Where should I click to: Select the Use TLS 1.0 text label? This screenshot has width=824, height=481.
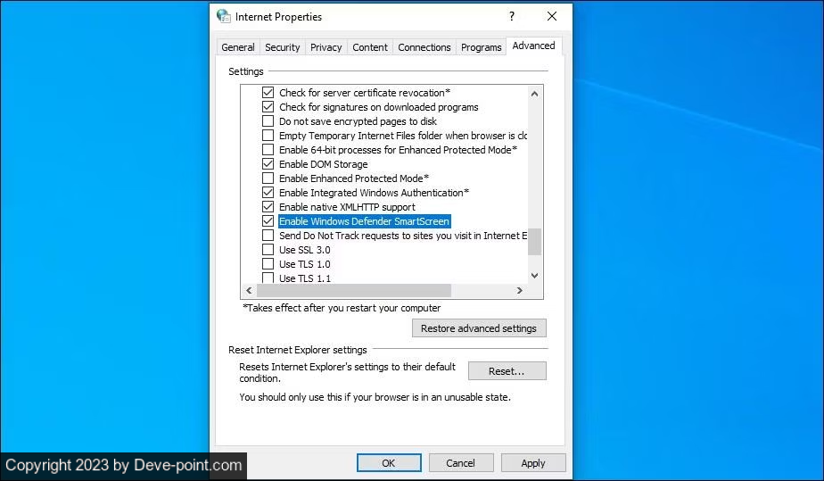click(x=305, y=264)
